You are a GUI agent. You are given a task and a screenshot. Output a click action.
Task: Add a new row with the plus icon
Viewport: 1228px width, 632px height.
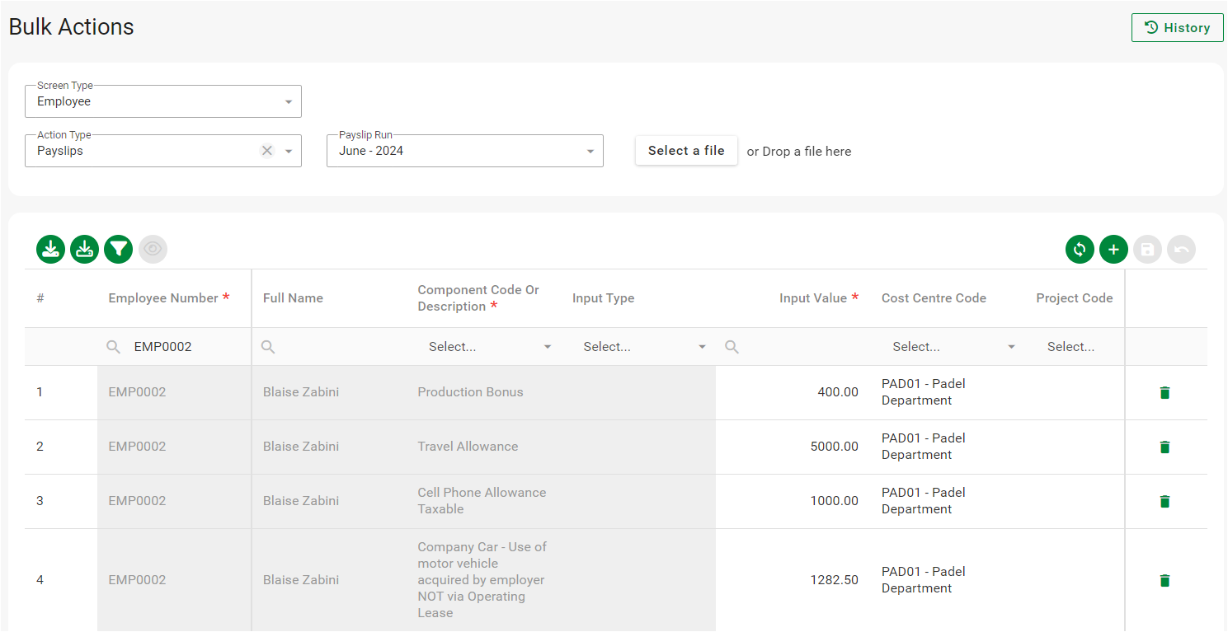(1113, 249)
